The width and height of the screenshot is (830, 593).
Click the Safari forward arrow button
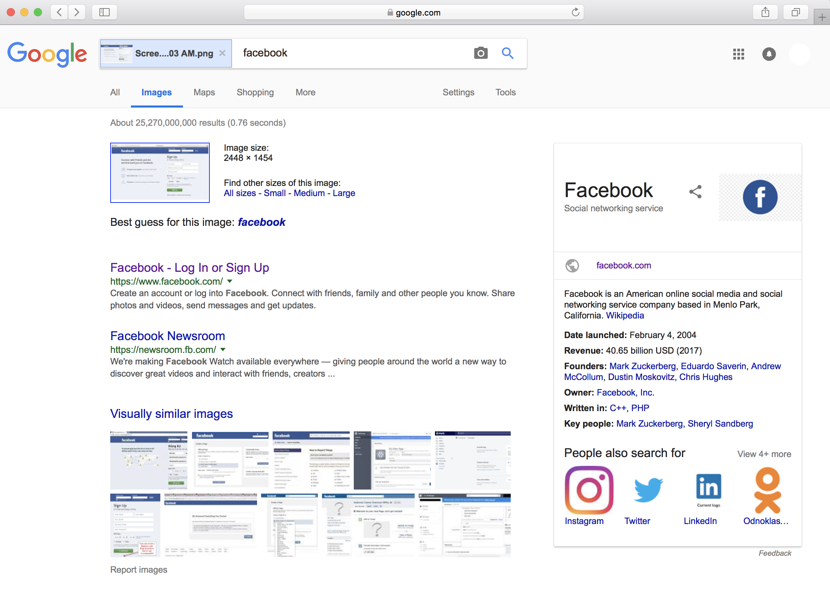pyautogui.click(x=77, y=13)
